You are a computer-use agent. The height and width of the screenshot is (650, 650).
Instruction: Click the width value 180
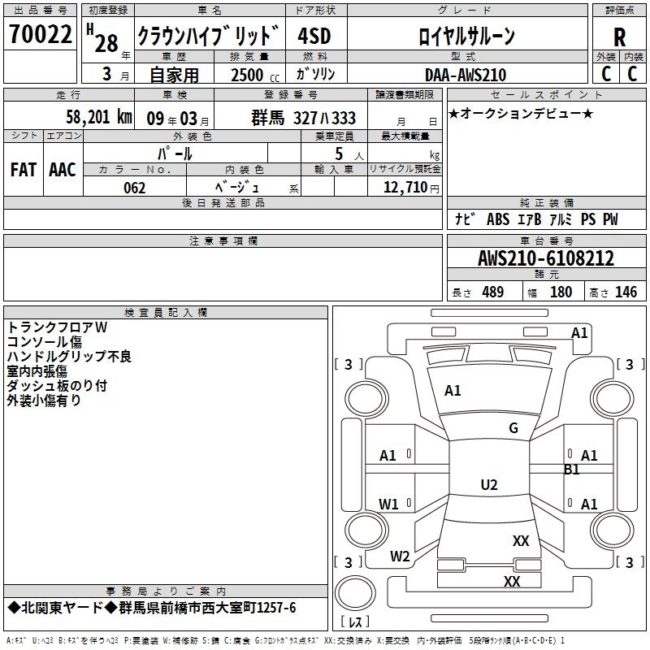(x=561, y=292)
